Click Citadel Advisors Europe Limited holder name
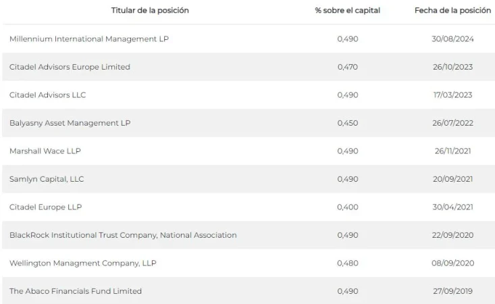Image resolution: width=495 pixels, height=304 pixels. [70, 67]
